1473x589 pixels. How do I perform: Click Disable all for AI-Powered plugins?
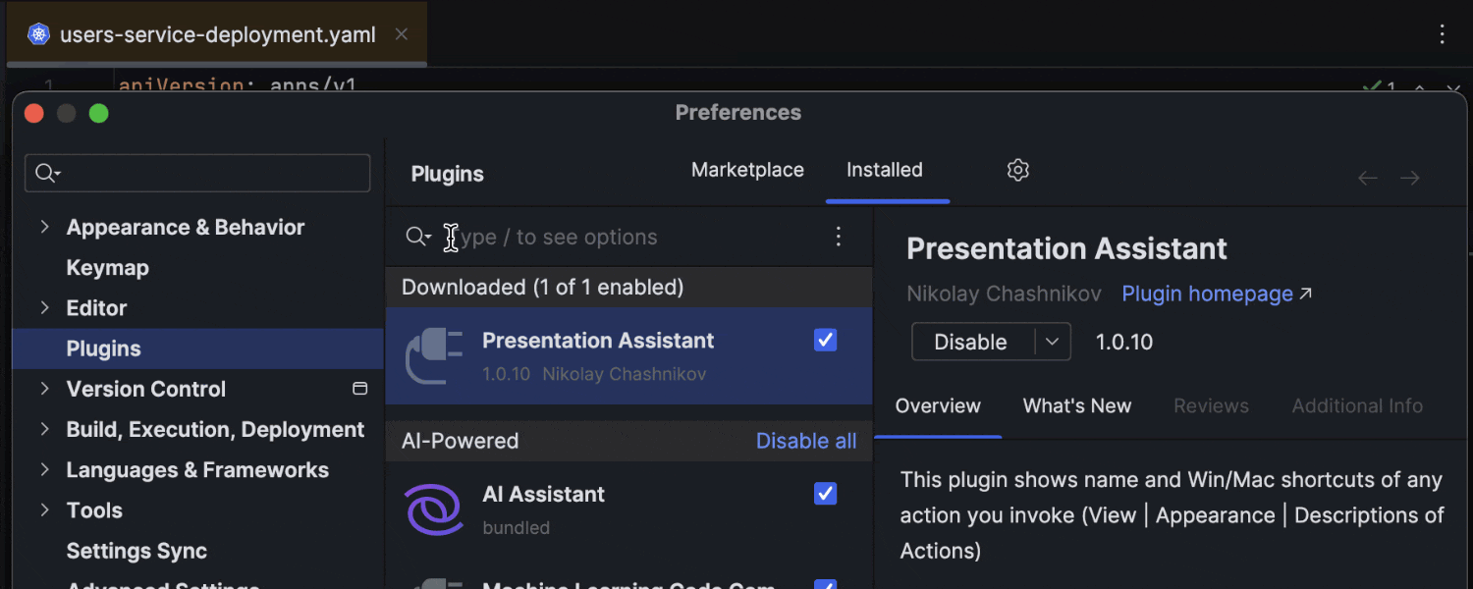805,442
